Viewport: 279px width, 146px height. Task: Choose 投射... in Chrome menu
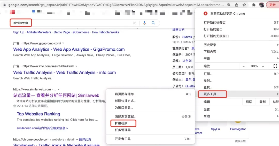coord(237,80)
